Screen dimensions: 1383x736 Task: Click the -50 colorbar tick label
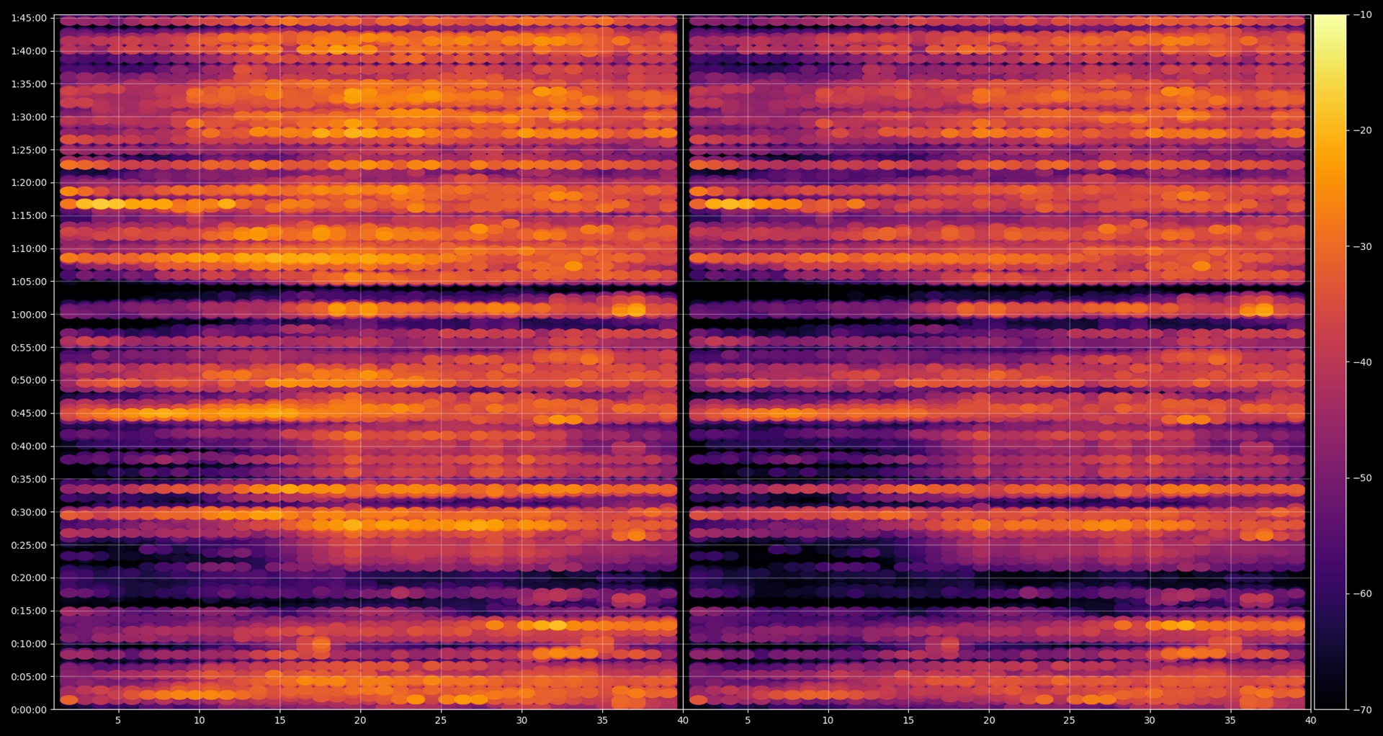click(x=1363, y=478)
